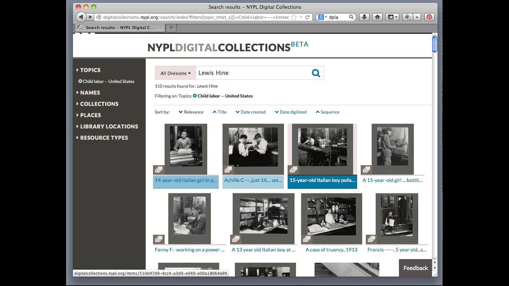Click stack icon on 14-year-old Italian girl item

[x=159, y=170]
